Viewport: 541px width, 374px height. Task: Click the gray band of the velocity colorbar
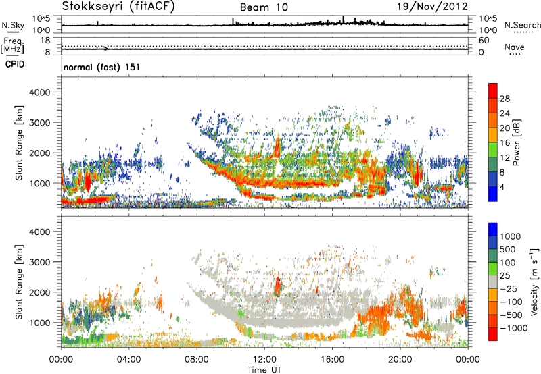493,282
